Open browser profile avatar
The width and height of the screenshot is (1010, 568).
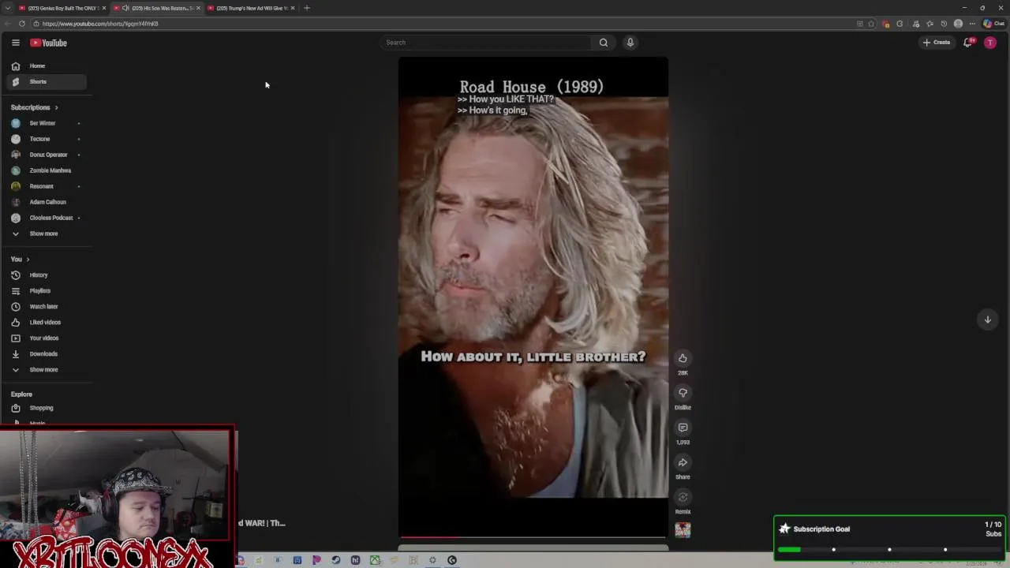pyautogui.click(x=958, y=24)
